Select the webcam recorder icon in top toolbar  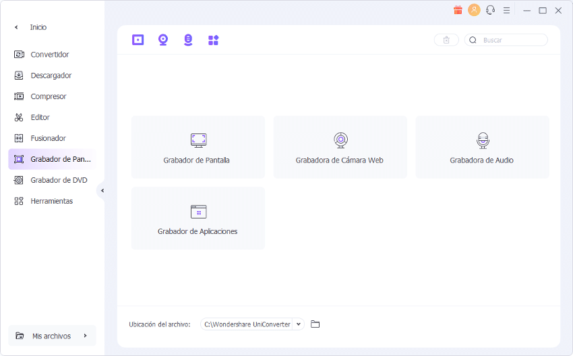click(x=163, y=40)
